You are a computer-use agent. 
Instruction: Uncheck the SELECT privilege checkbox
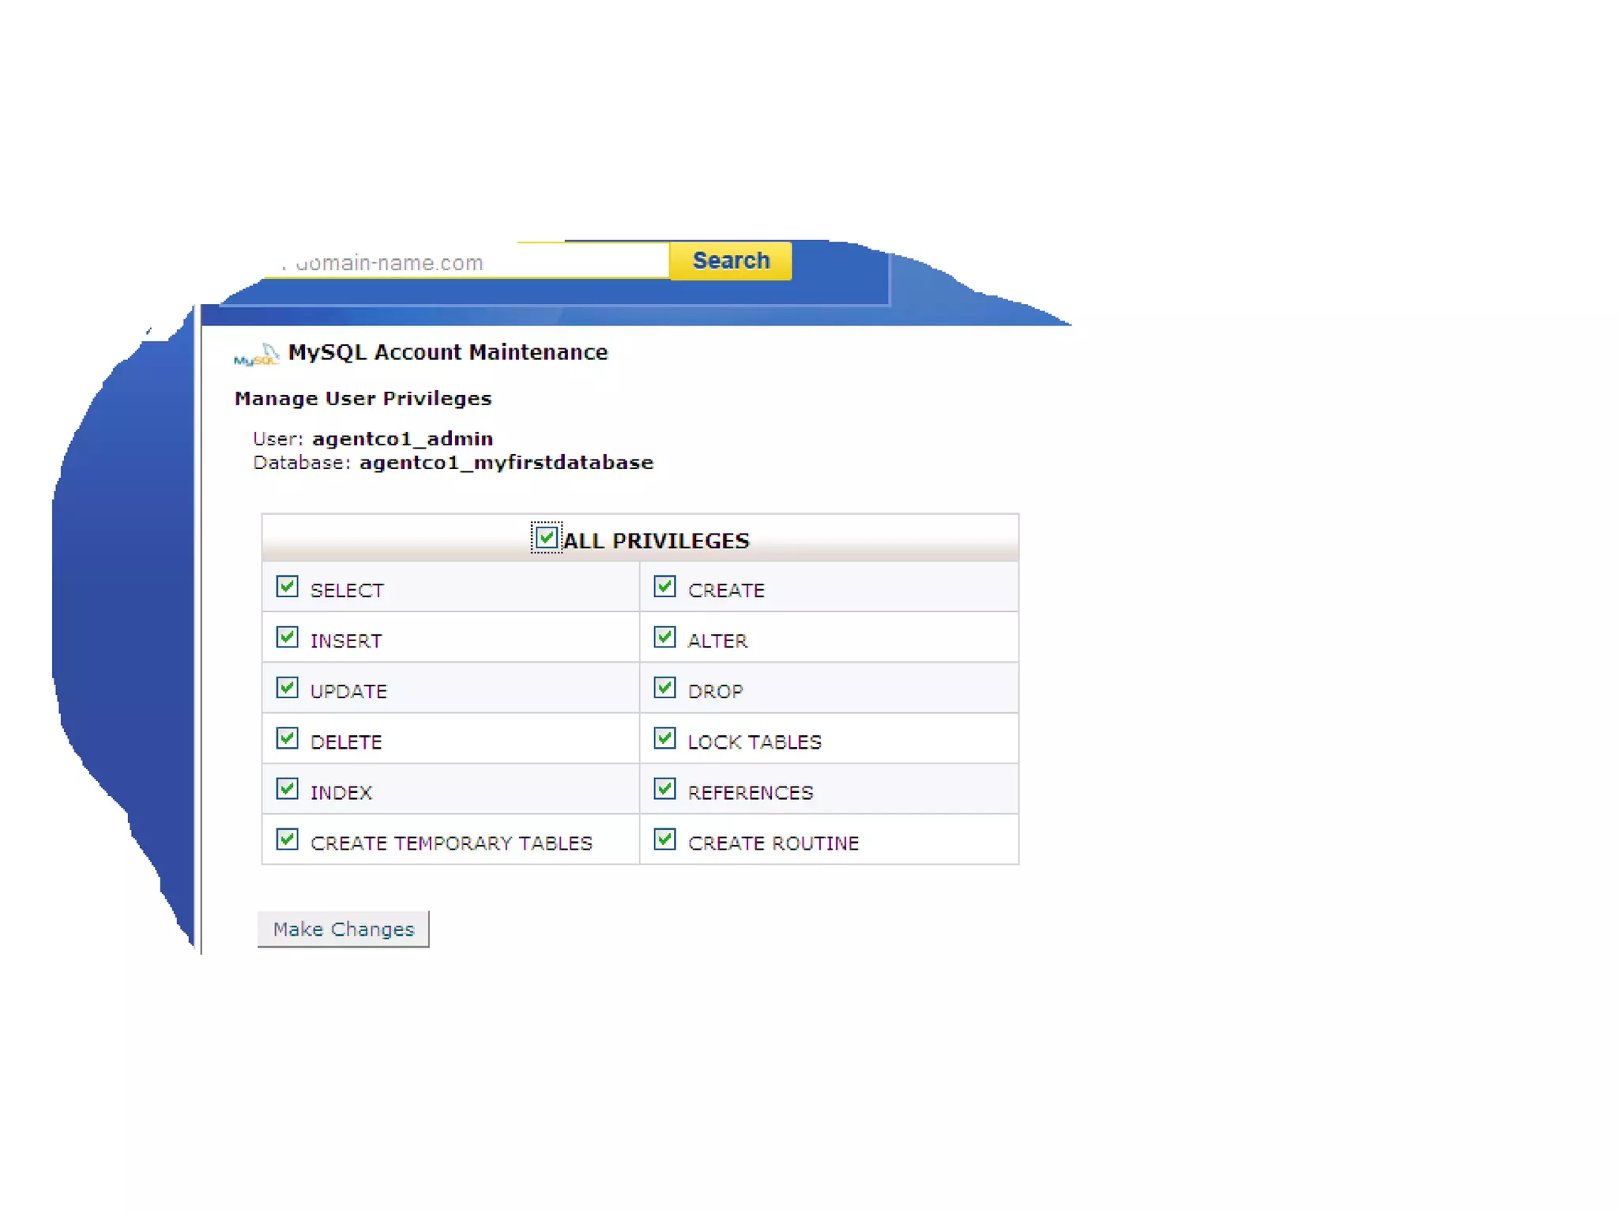pos(288,587)
